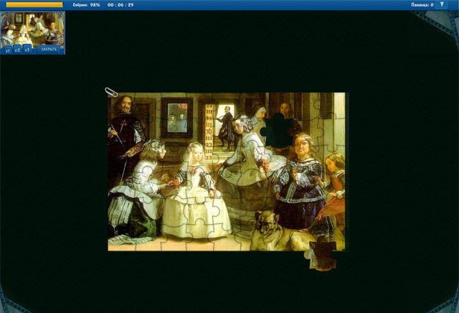Click the reference painting preview thumbnail
Screen dimensions: 459x313
pyautogui.click(x=32, y=29)
